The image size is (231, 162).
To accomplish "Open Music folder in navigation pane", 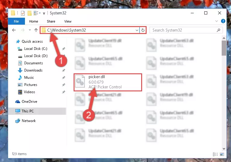I will 29,78.
